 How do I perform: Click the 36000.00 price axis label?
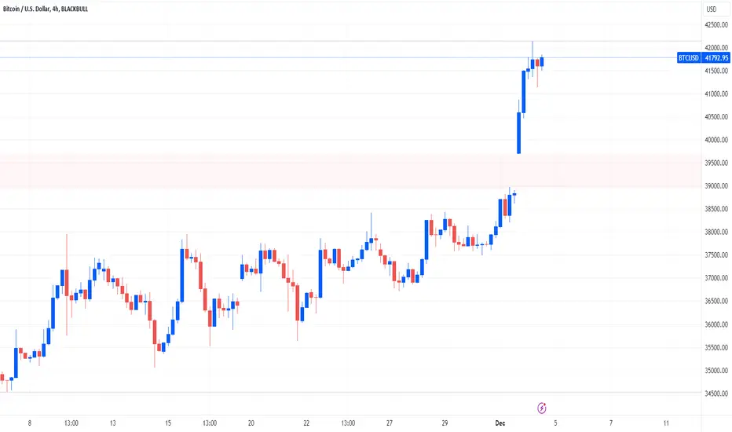[x=716, y=324]
